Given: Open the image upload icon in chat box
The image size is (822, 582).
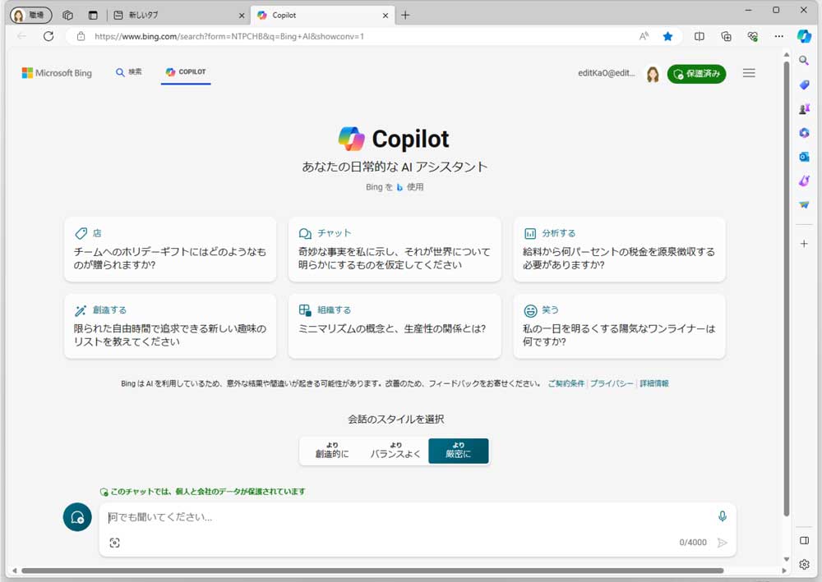Looking at the screenshot, I should point(115,542).
